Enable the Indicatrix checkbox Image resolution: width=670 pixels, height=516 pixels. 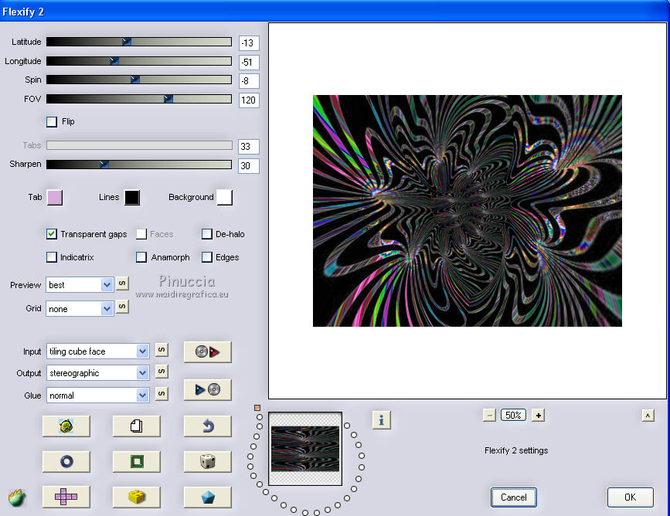52,257
